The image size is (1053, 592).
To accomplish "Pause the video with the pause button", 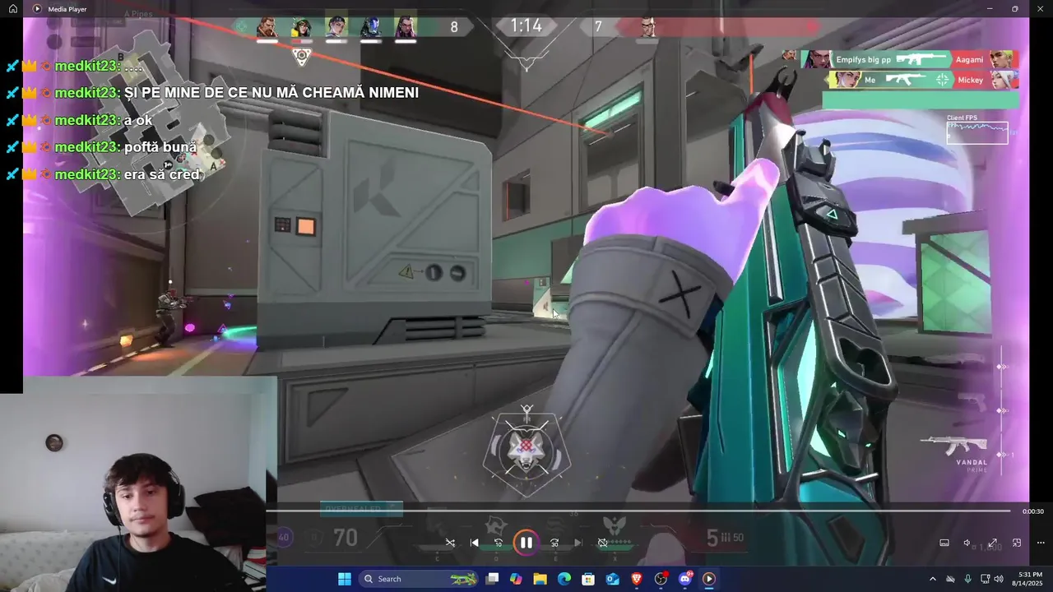I will 526,543.
